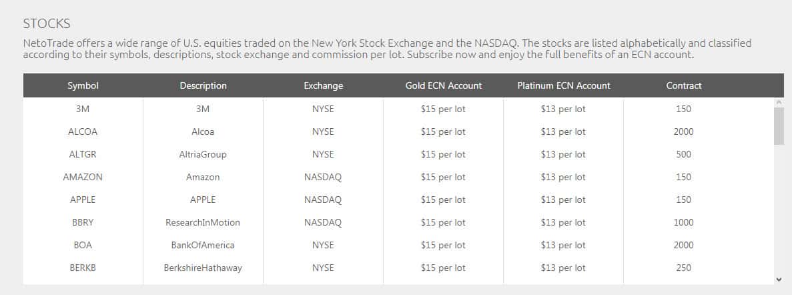This screenshot has width=792, height=295.
Task: Click the Contract column header
Action: tap(683, 85)
